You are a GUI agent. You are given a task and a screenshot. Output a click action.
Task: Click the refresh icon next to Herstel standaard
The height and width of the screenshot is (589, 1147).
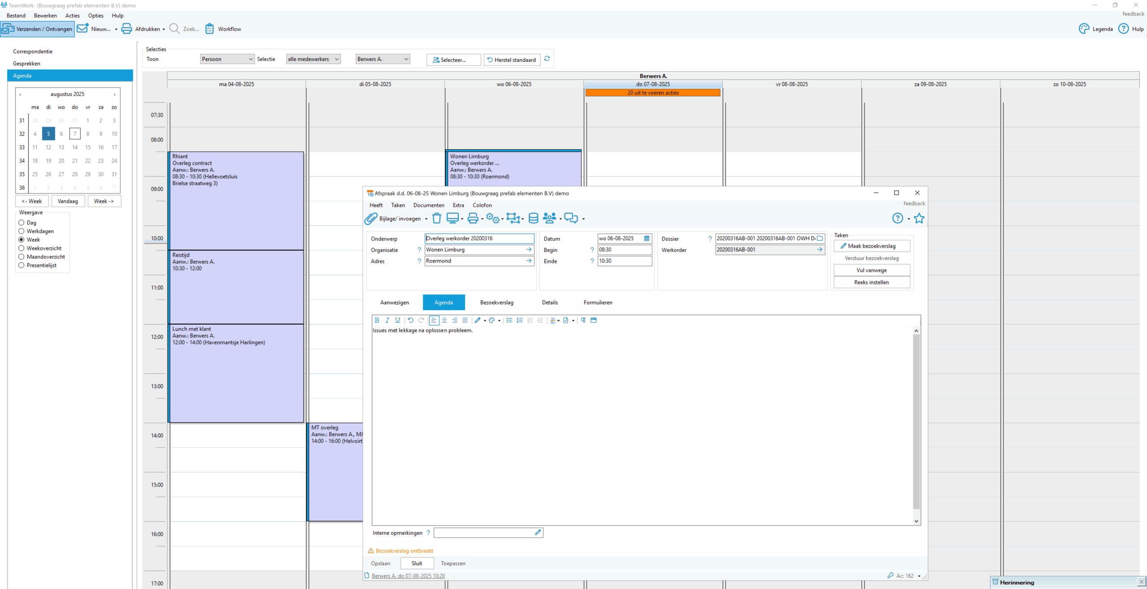pyautogui.click(x=547, y=59)
